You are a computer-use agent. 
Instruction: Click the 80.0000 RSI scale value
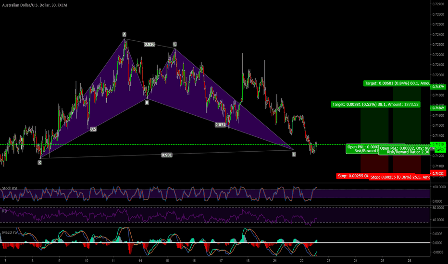coord(439,208)
